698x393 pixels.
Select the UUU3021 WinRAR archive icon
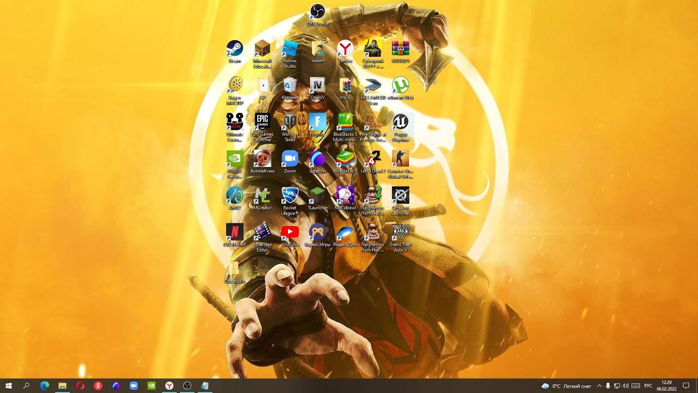tap(400, 52)
